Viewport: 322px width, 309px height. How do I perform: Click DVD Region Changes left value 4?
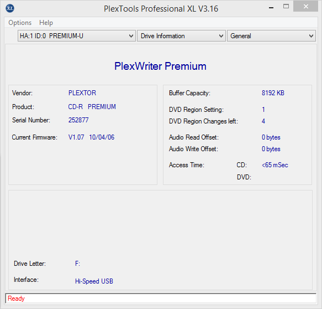point(263,121)
